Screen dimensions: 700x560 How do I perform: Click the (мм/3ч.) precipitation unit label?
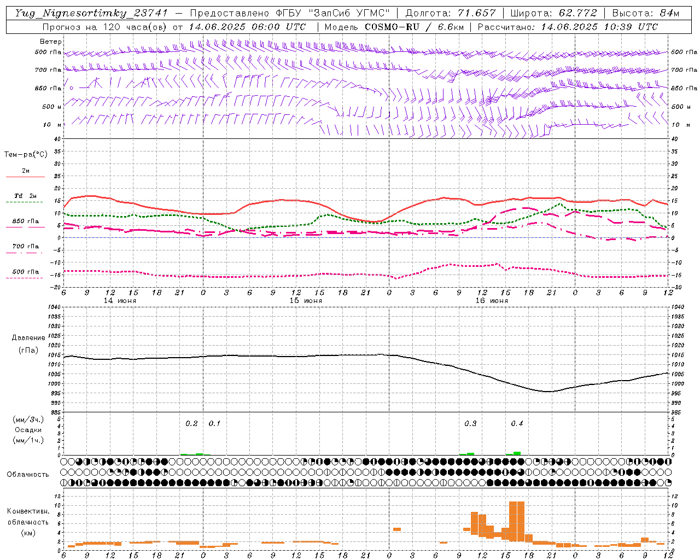click(x=28, y=419)
